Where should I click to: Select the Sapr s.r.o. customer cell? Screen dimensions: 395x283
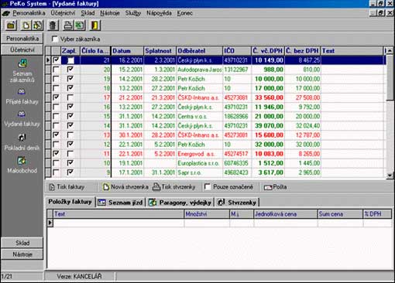[200, 172]
